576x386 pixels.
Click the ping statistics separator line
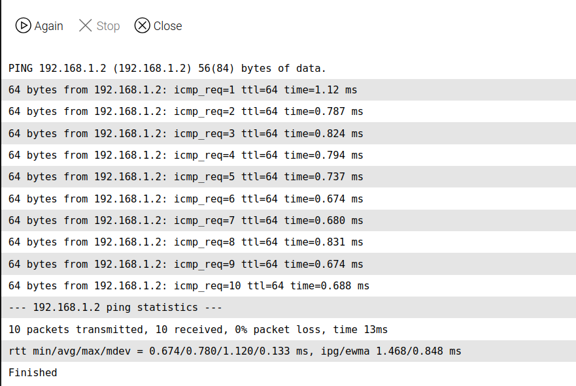tap(116, 308)
